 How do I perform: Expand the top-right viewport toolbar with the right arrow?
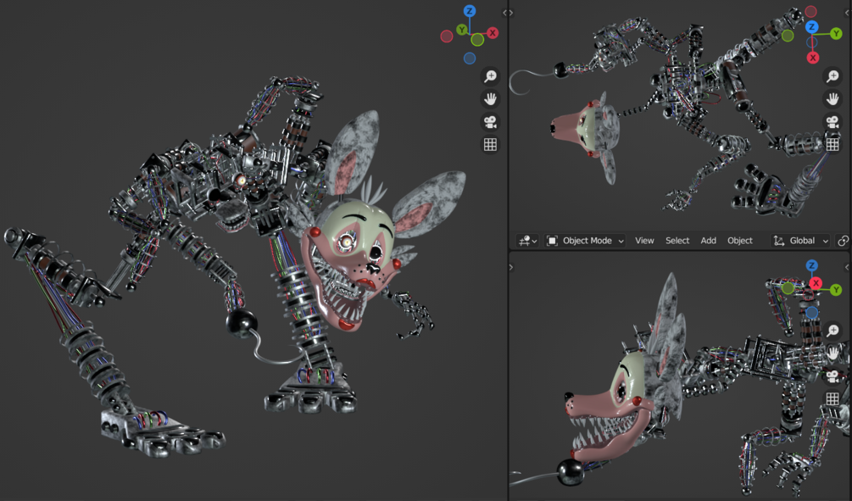coord(511,13)
